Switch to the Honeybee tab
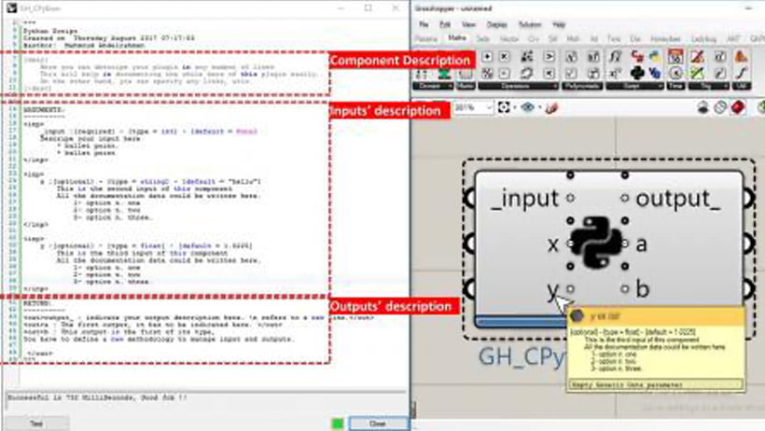 click(665, 38)
